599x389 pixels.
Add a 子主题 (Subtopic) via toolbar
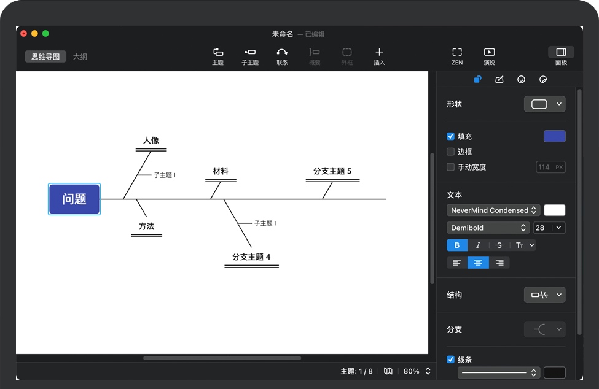pos(250,56)
